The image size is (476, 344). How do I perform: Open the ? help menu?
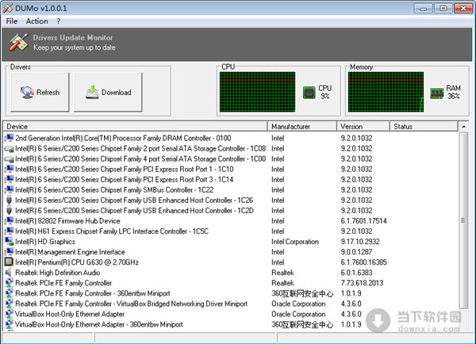pos(58,21)
